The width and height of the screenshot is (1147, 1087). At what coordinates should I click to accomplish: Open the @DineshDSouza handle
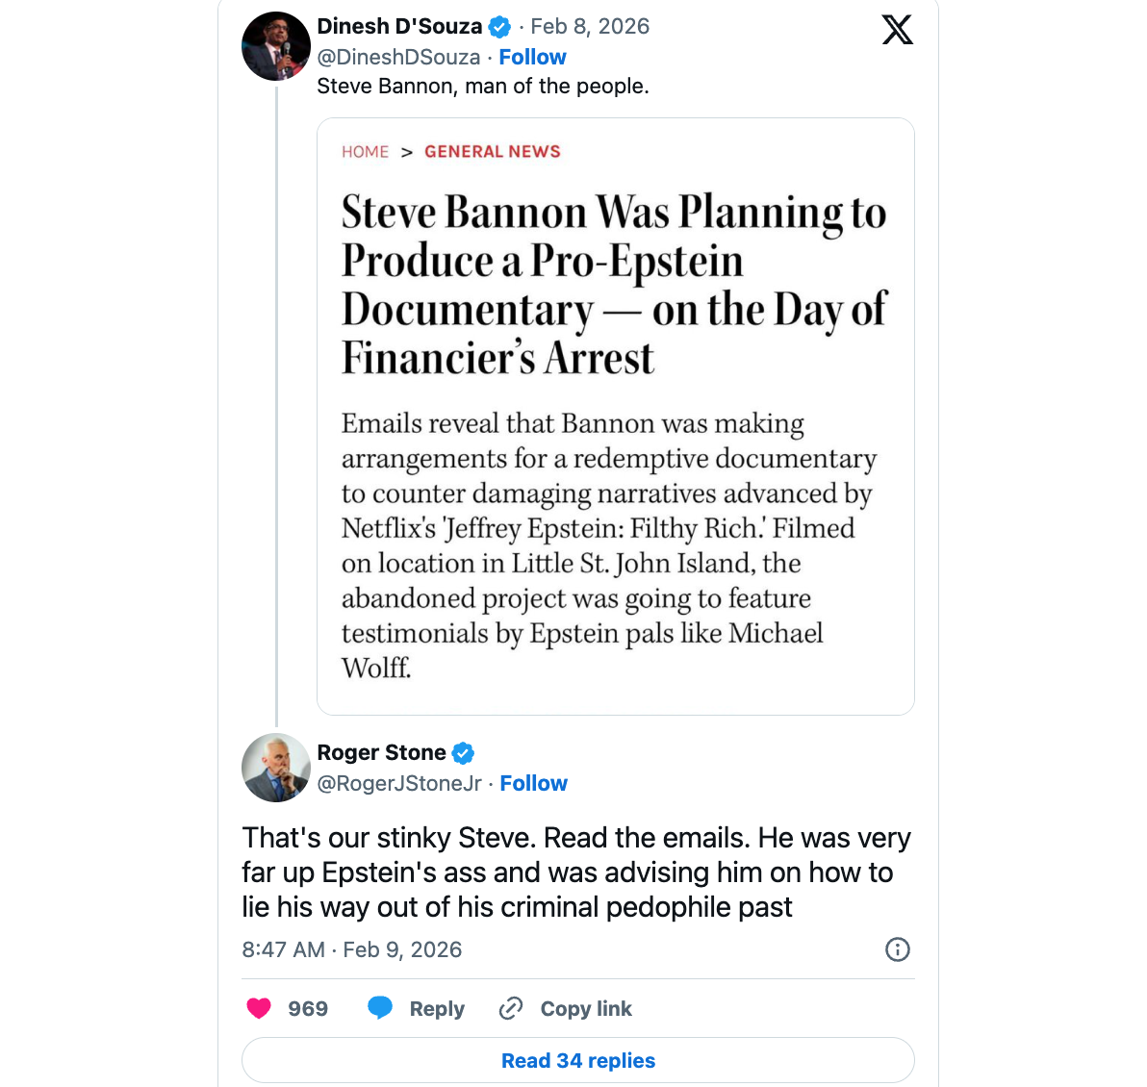click(x=398, y=57)
